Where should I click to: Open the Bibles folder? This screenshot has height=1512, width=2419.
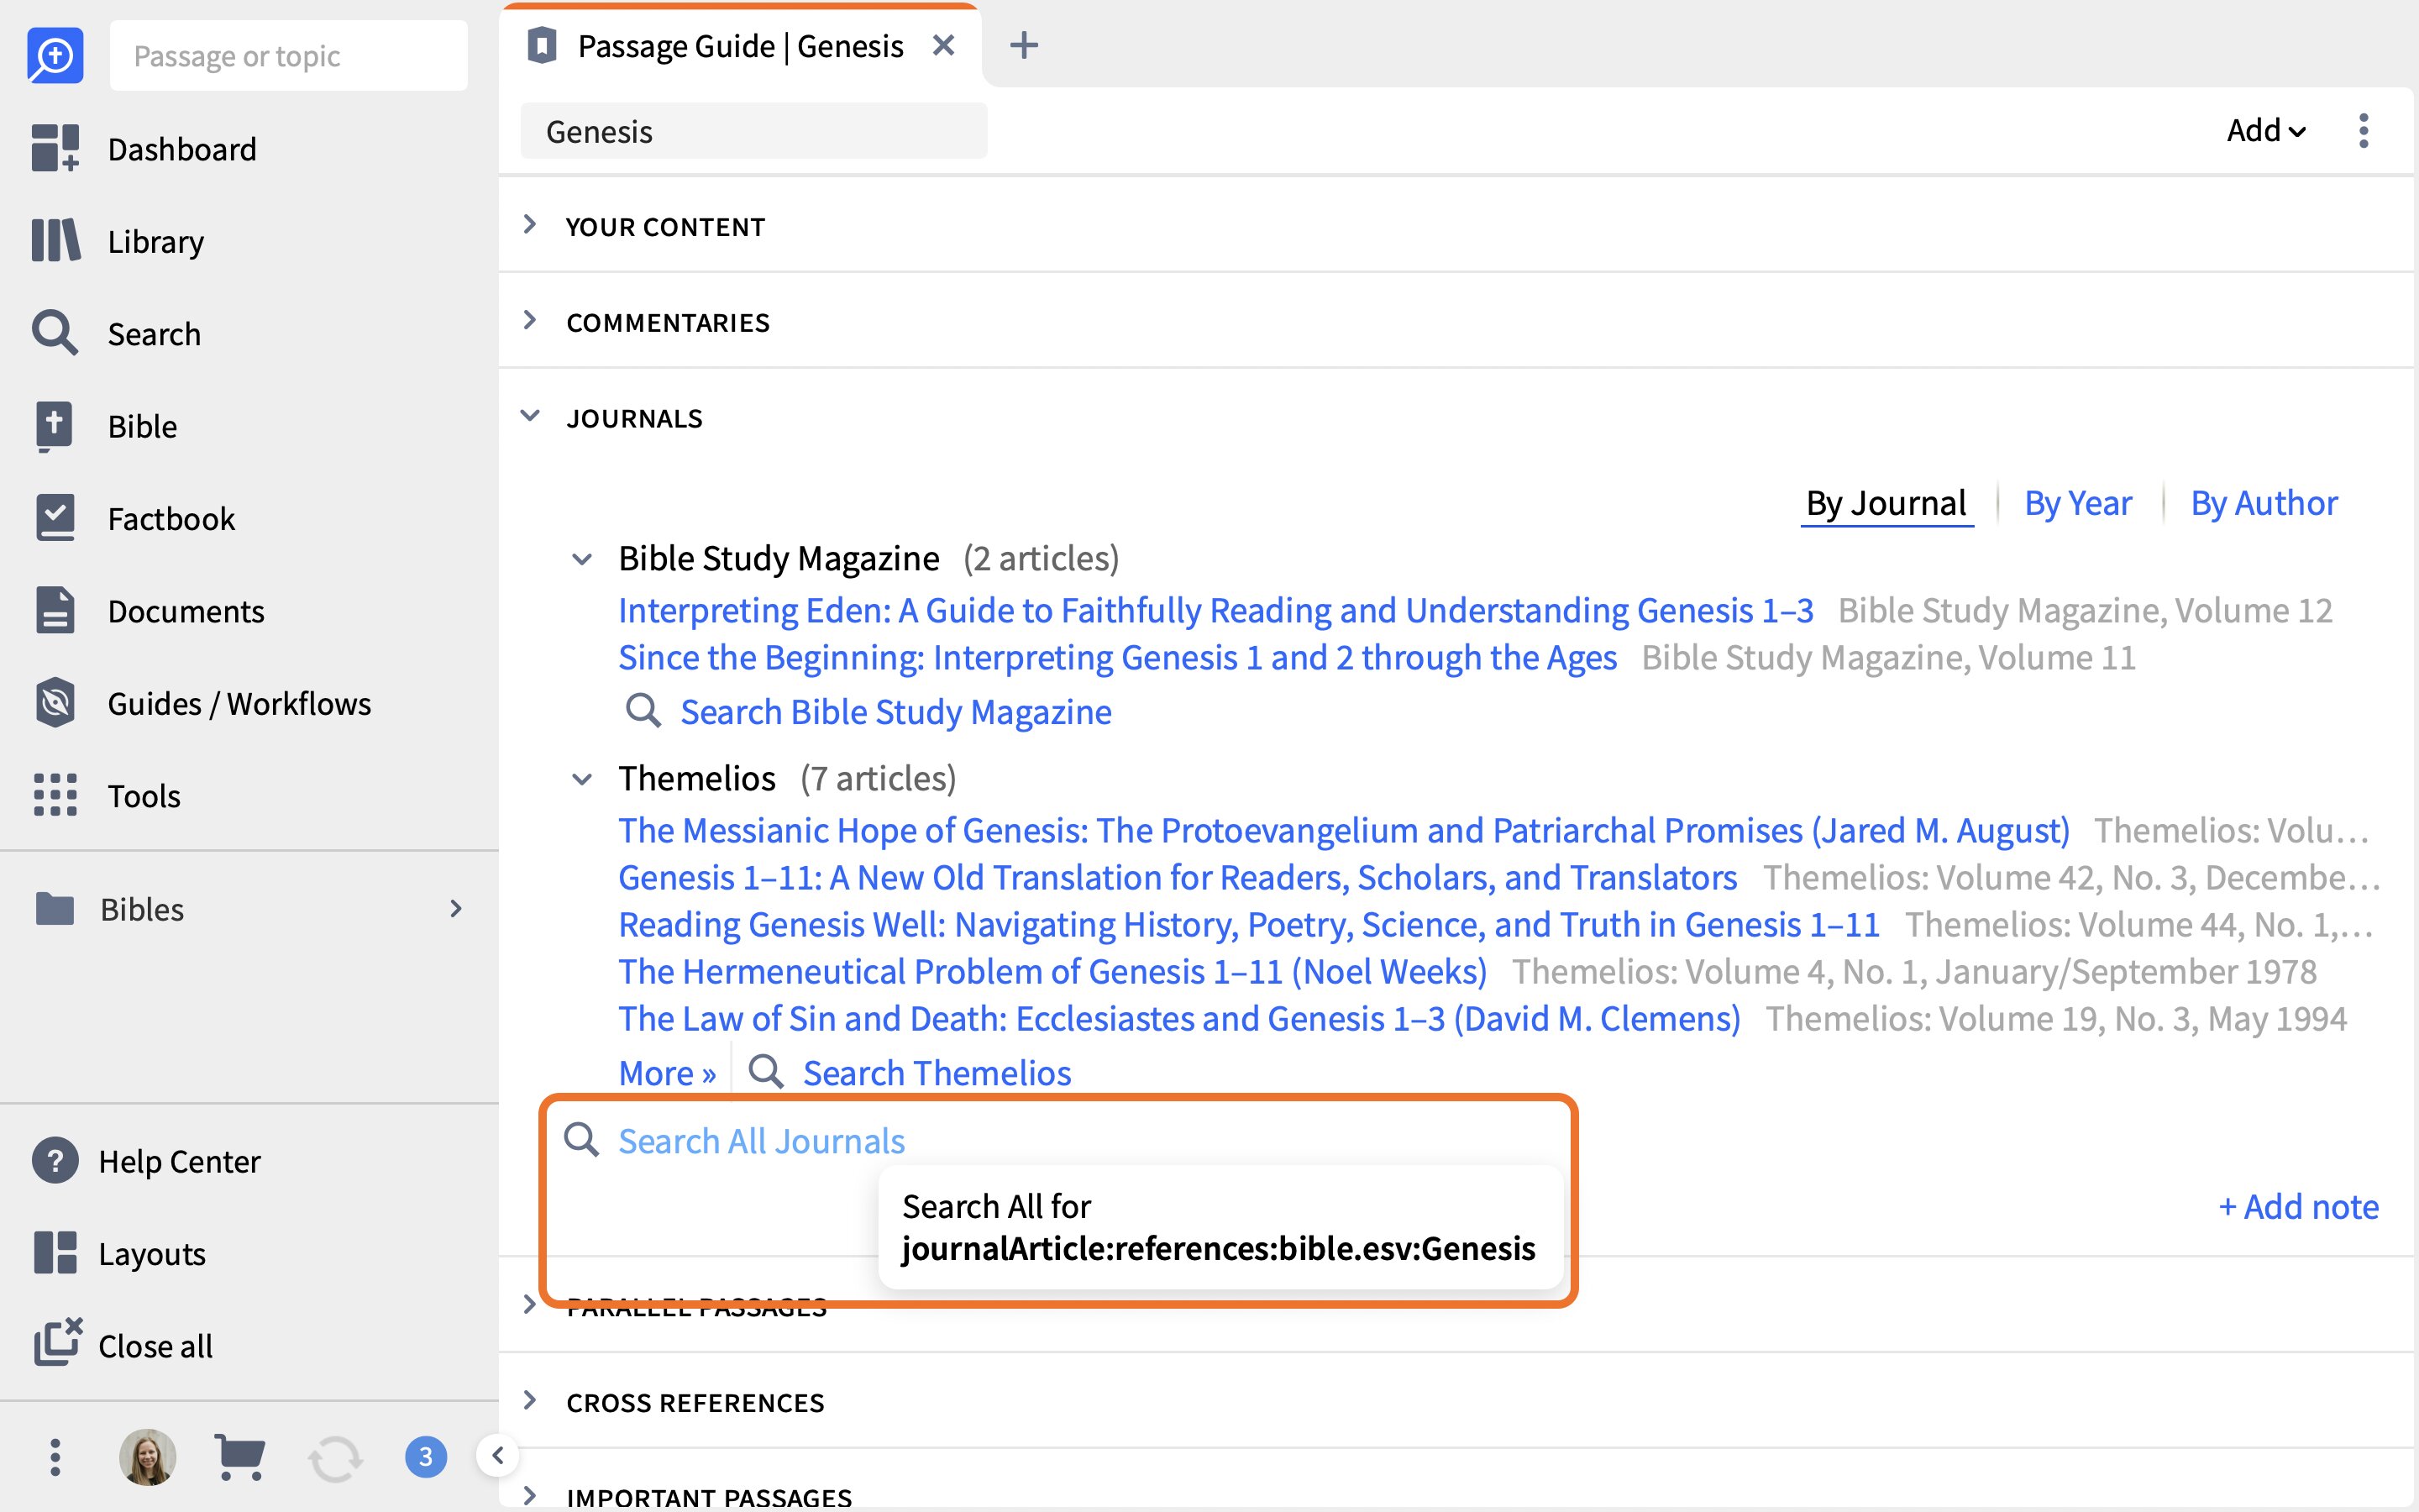(110, 909)
